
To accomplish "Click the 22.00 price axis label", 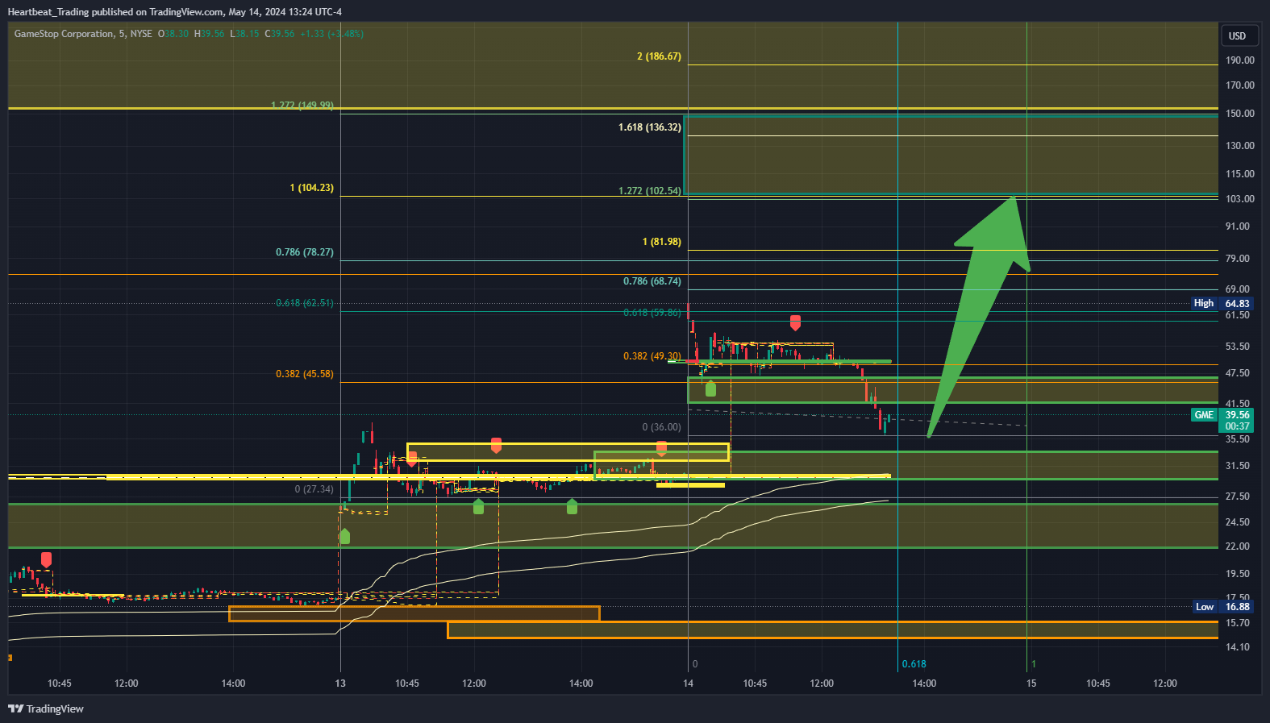I will pos(1237,546).
